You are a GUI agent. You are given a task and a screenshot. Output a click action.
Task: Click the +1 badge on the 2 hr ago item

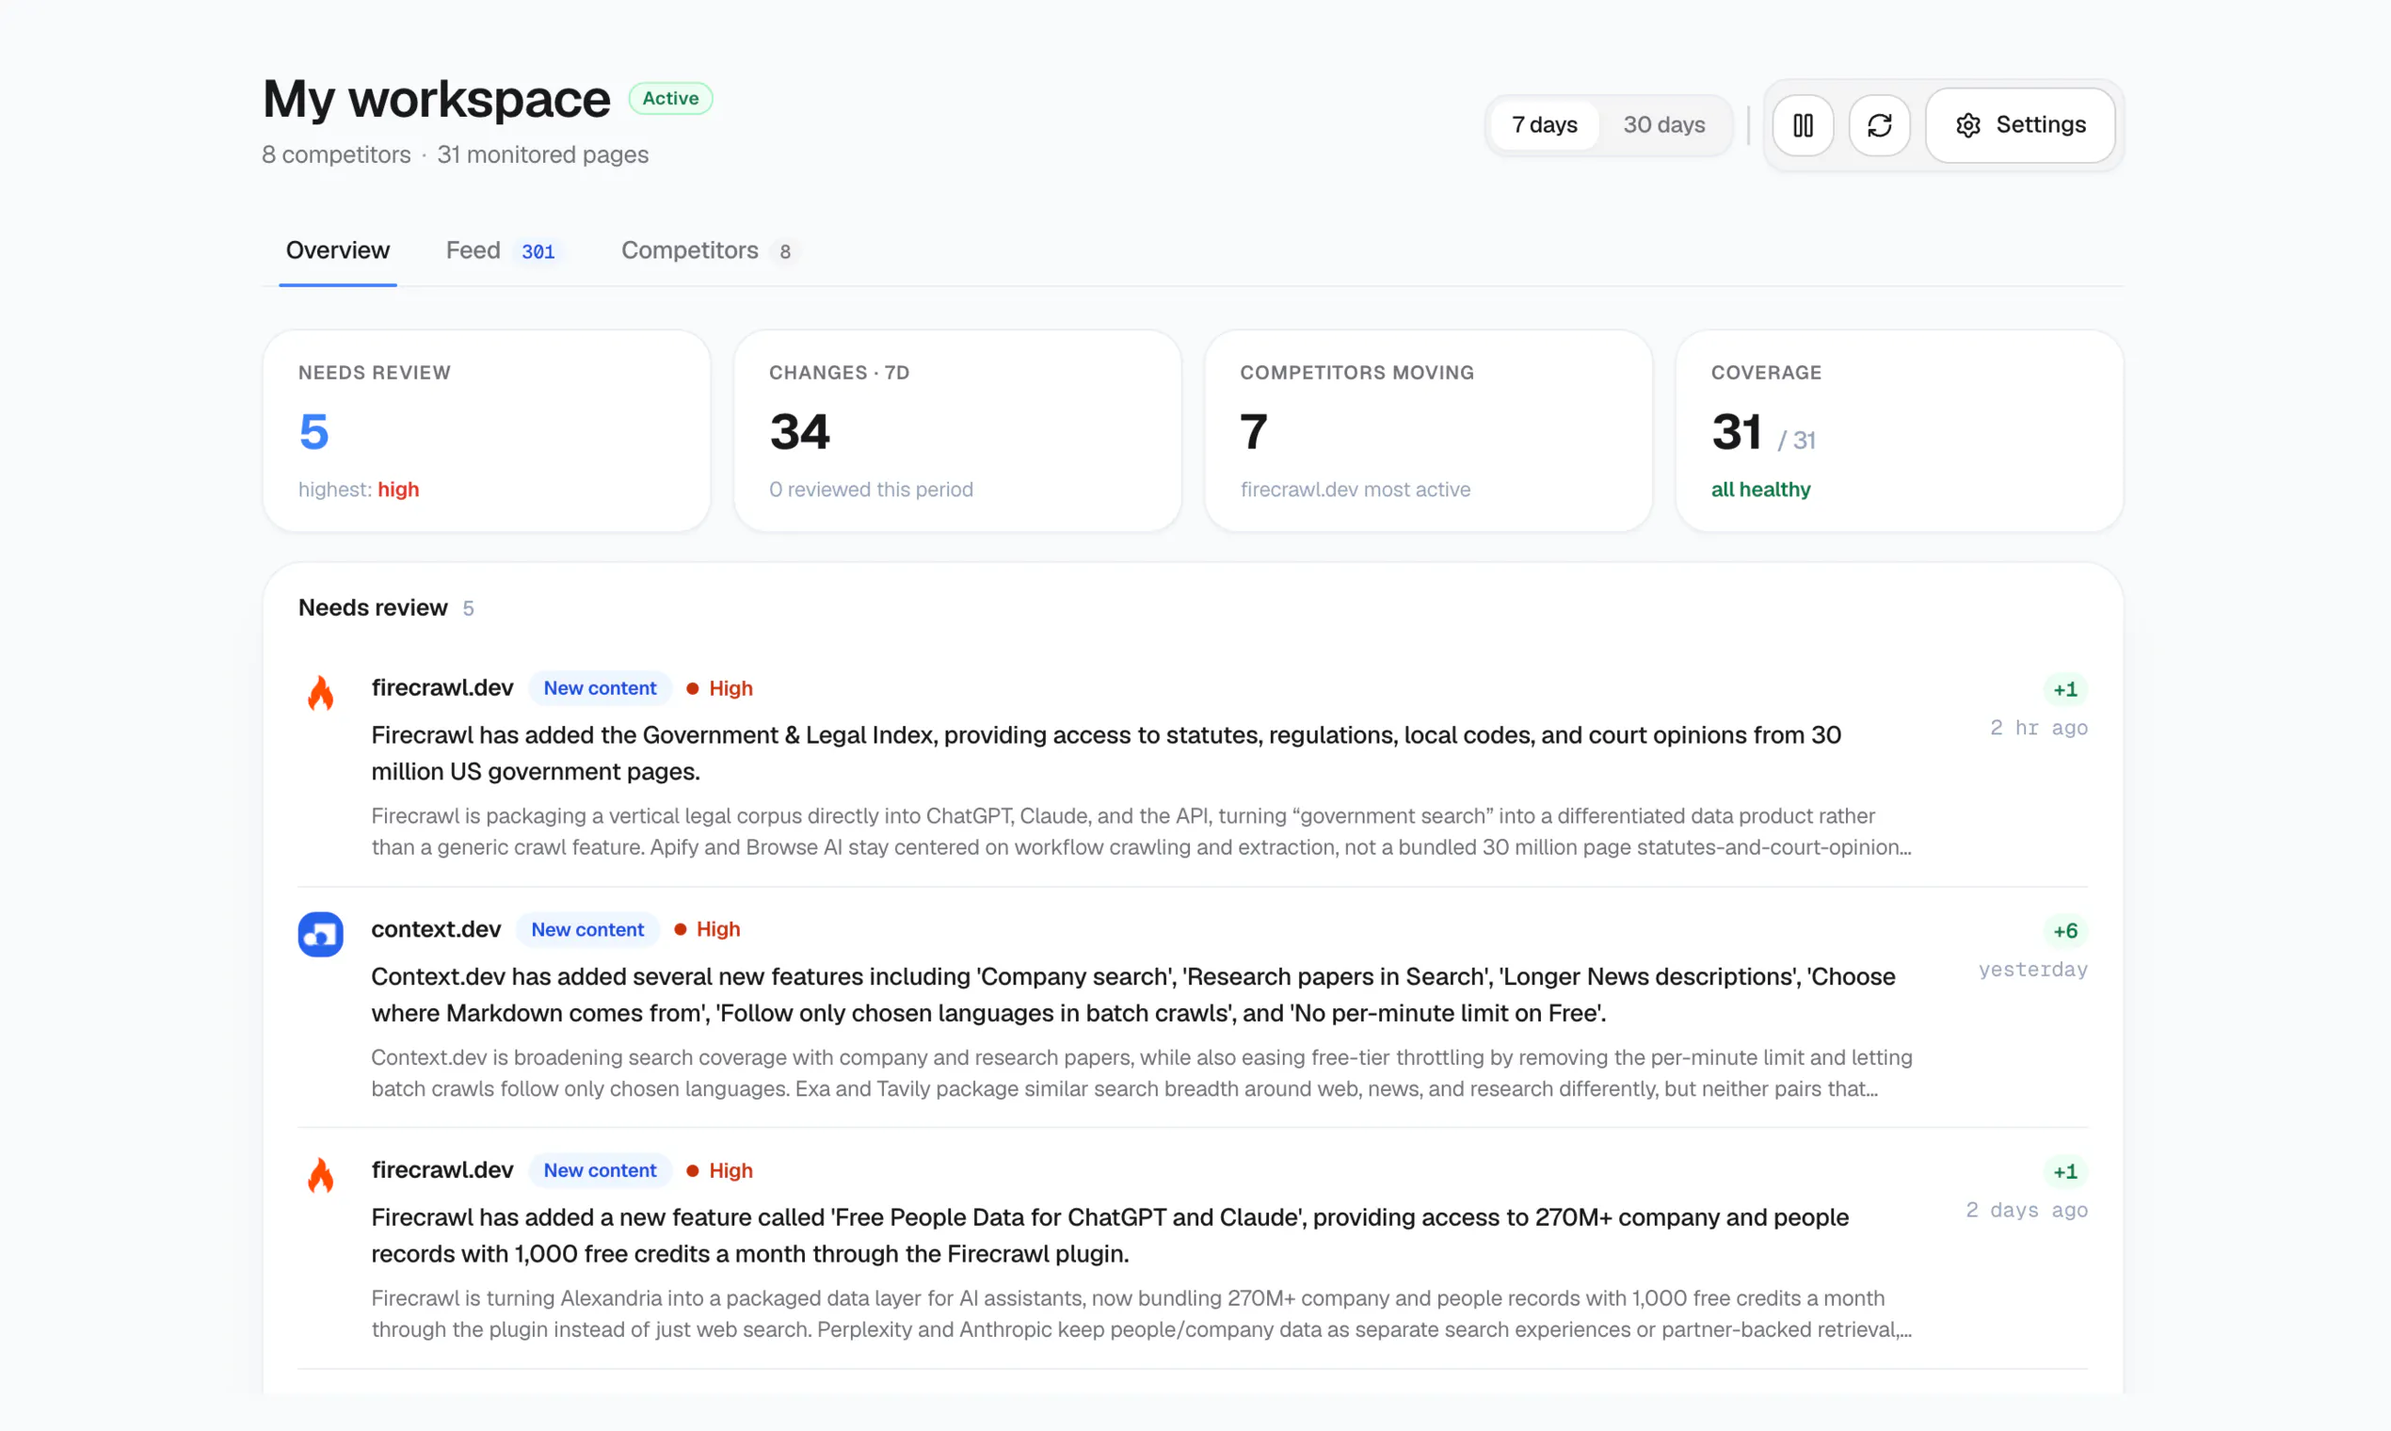coord(2065,689)
